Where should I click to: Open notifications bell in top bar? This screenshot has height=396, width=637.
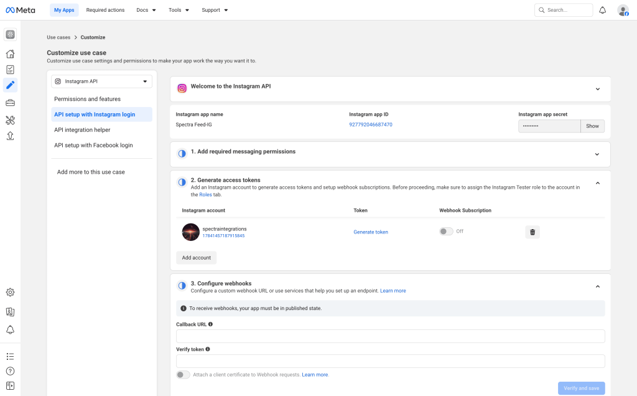click(x=602, y=10)
